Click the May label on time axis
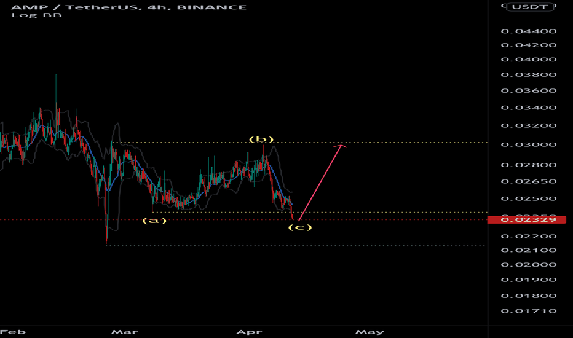 (369, 332)
